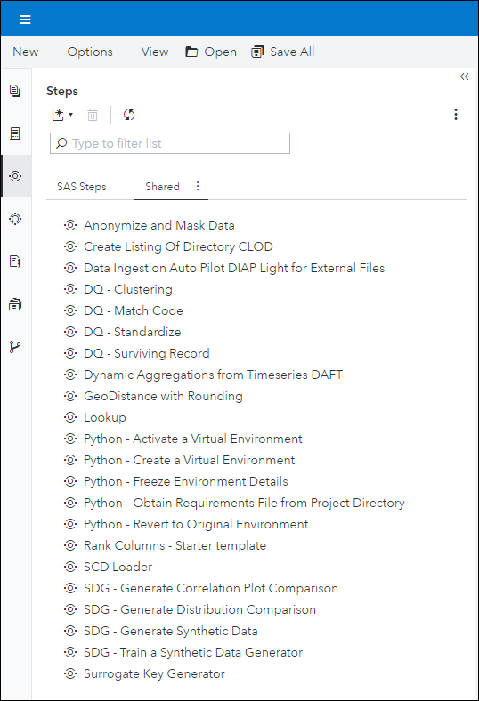Select the DQ - Match Code step
This screenshot has width=479, height=701.
click(x=134, y=310)
